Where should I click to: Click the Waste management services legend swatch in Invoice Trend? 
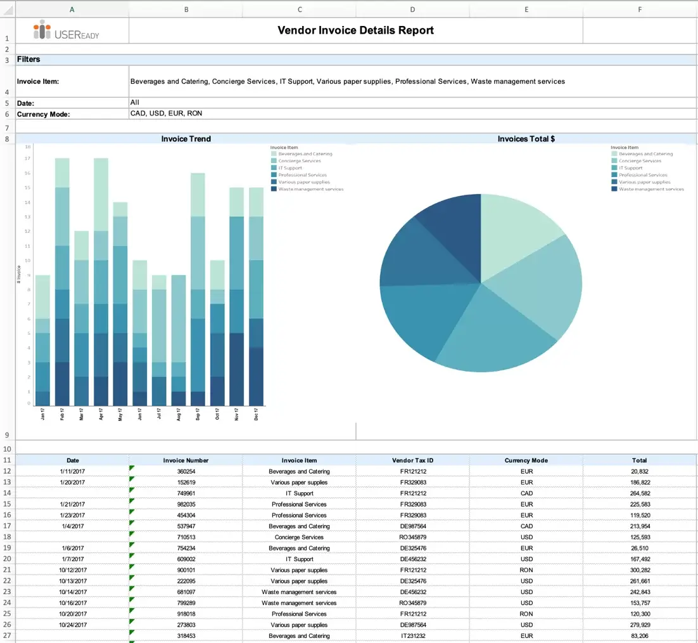coord(274,189)
